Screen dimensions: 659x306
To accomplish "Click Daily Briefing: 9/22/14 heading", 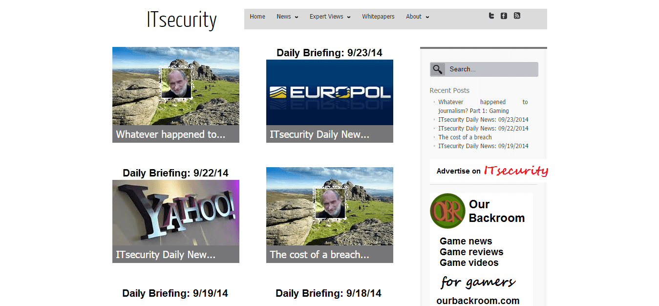I will pyautogui.click(x=175, y=173).
